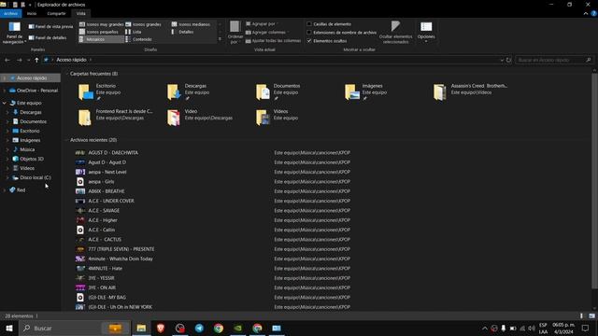Uncheck Elementos ocultos checkbox
The height and width of the screenshot is (336, 598).
(309, 41)
